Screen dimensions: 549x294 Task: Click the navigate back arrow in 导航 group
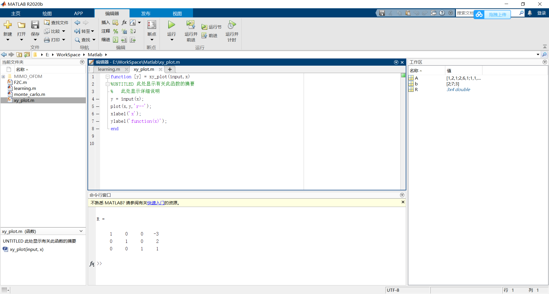(77, 23)
